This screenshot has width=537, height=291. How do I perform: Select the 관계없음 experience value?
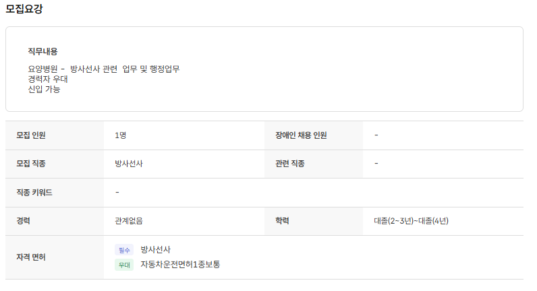(129, 221)
